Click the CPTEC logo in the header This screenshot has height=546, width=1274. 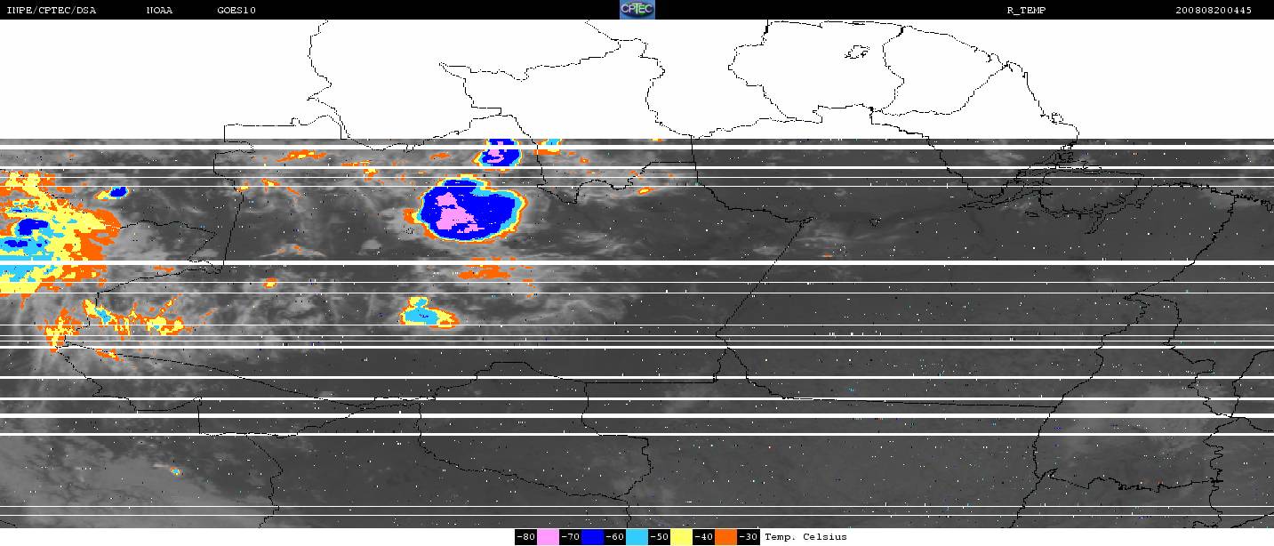point(637,10)
